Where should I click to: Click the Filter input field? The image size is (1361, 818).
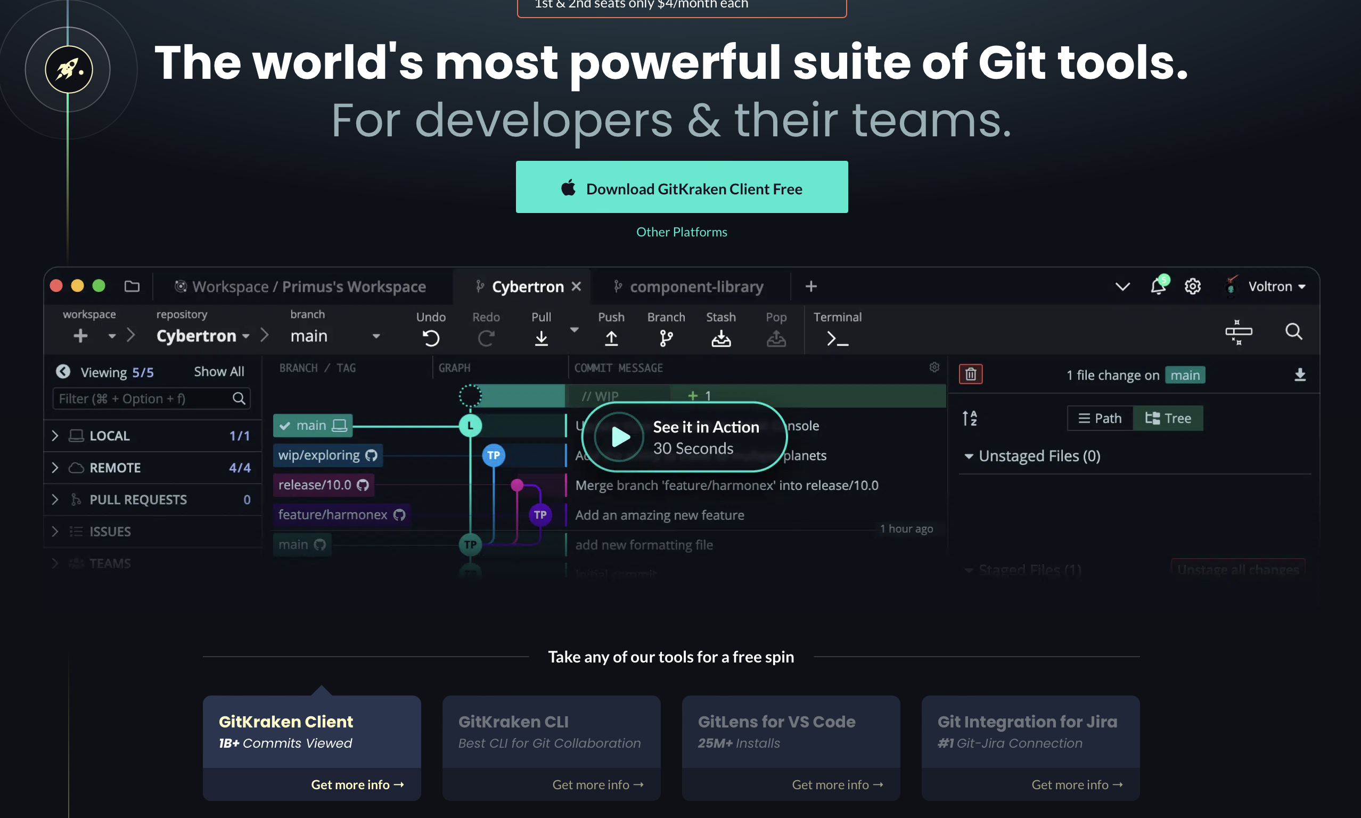[151, 398]
